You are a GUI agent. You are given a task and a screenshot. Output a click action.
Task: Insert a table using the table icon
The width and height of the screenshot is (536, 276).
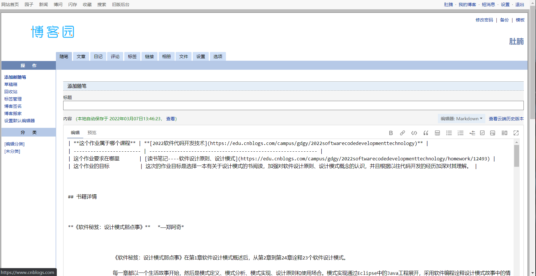437,133
